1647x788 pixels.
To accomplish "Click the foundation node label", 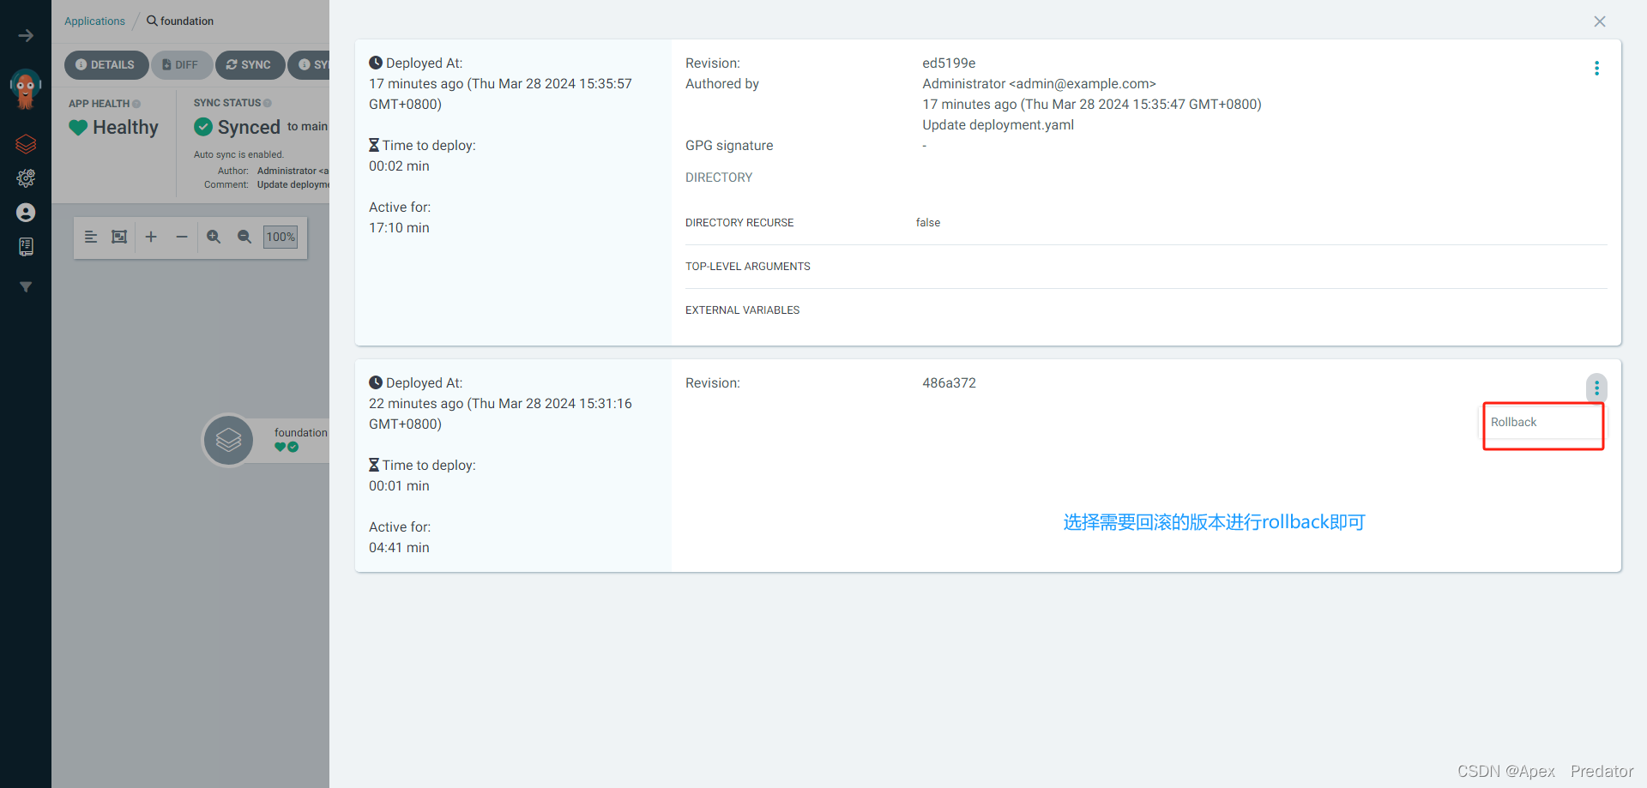I will (301, 433).
